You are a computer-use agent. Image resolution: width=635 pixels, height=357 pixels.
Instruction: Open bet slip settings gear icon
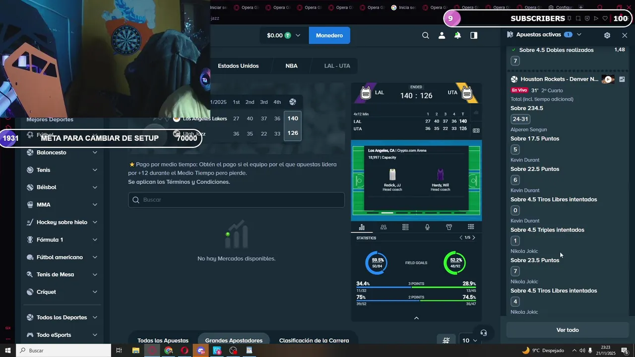[607, 35]
